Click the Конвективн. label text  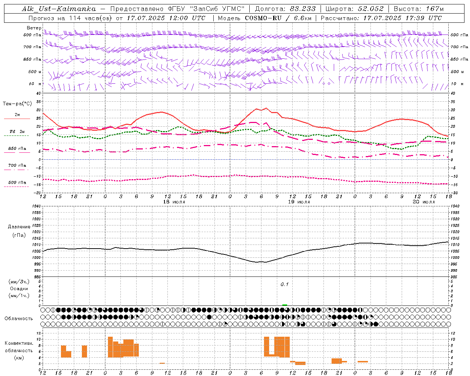click(19, 343)
